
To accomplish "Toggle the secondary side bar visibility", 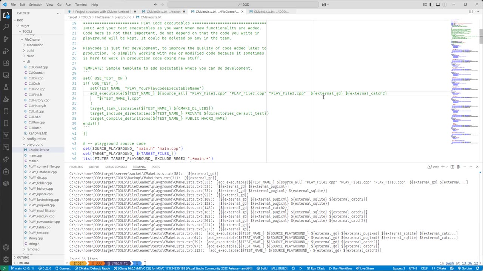I will click(x=444, y=5).
